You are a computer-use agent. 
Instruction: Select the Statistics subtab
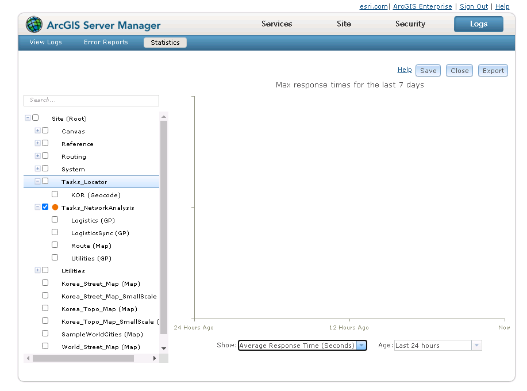[165, 43]
